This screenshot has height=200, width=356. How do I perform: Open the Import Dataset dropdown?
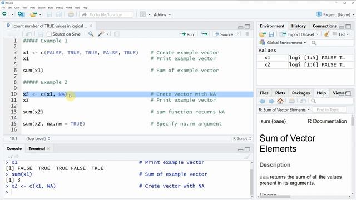click(299, 34)
